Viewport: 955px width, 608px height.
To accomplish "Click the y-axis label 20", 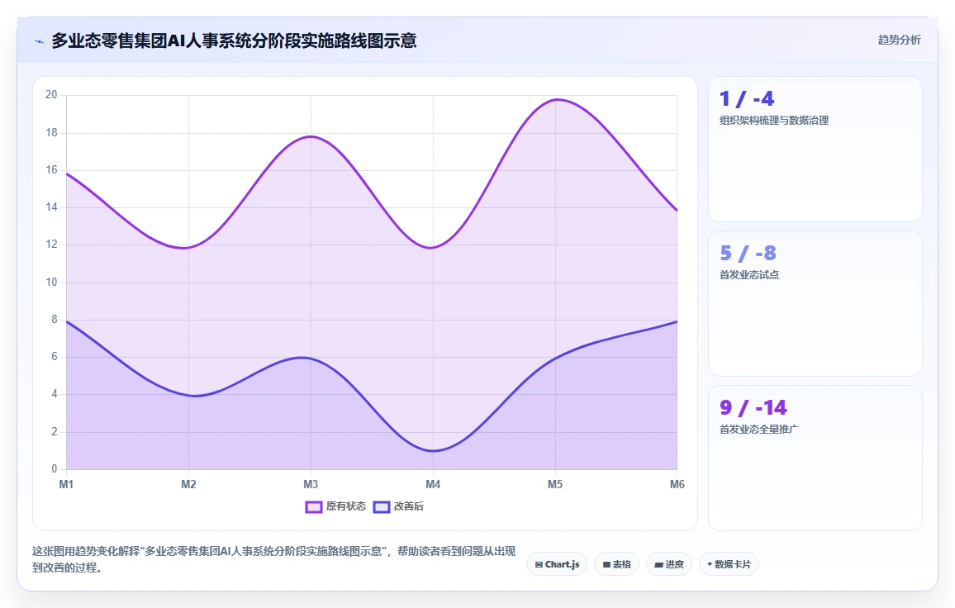I will pos(51,95).
